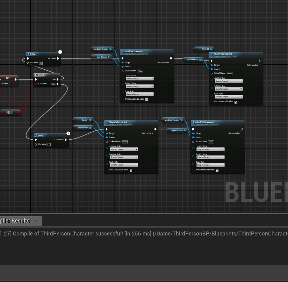Click the Hand Sword variable's blue output pin
Image resolution: width=288 pixels, height=282 pixels.
pos(90,128)
